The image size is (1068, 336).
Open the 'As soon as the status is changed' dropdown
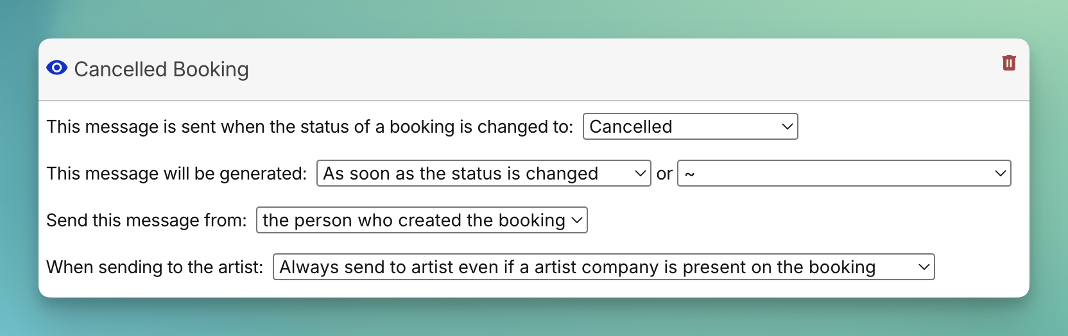pyautogui.click(x=484, y=173)
